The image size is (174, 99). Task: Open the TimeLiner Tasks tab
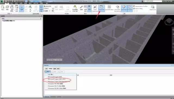[x=46, y=69]
